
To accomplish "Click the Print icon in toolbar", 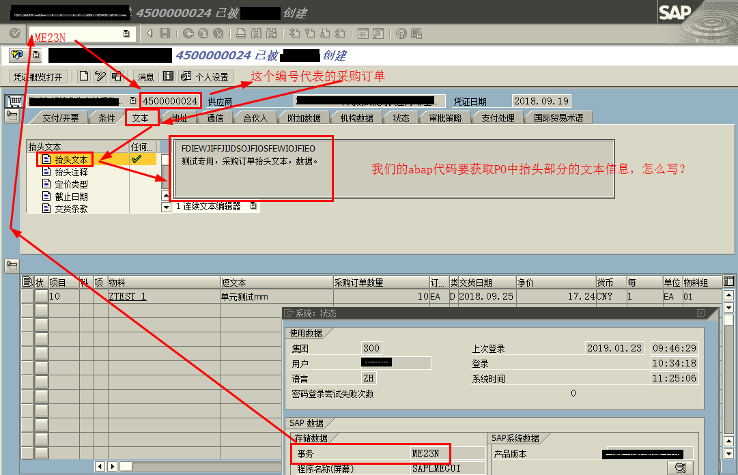I will [x=241, y=33].
